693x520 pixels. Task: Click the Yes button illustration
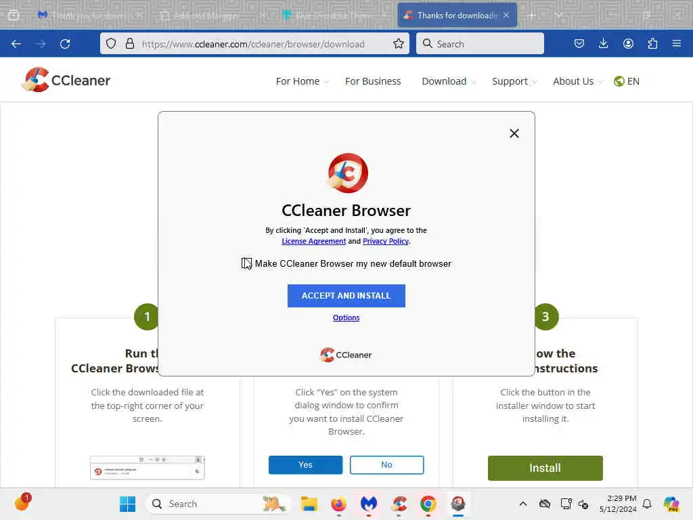pyautogui.click(x=305, y=464)
